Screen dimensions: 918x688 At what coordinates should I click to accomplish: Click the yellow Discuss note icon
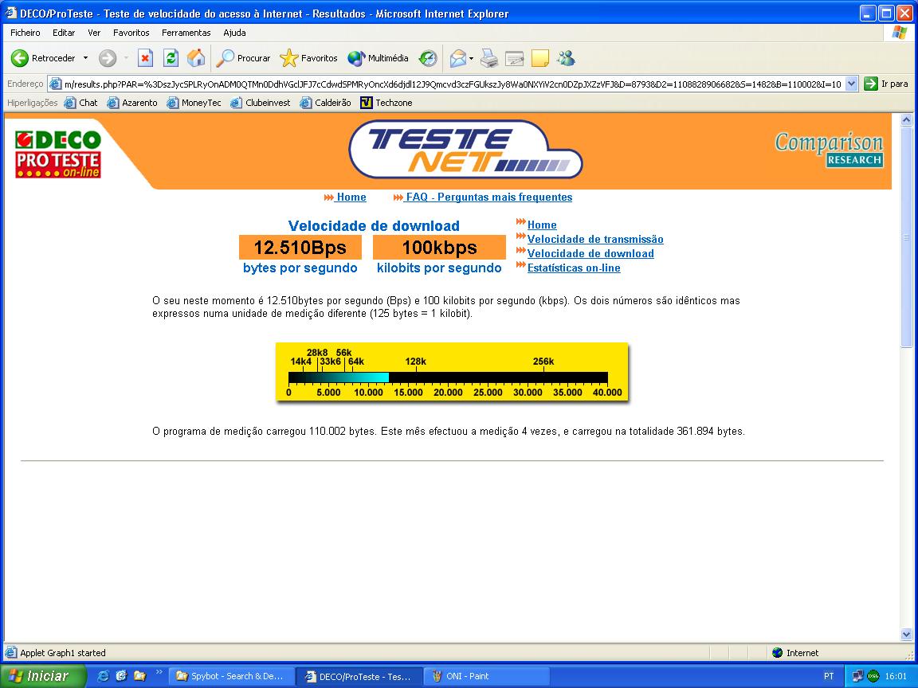tap(539, 58)
